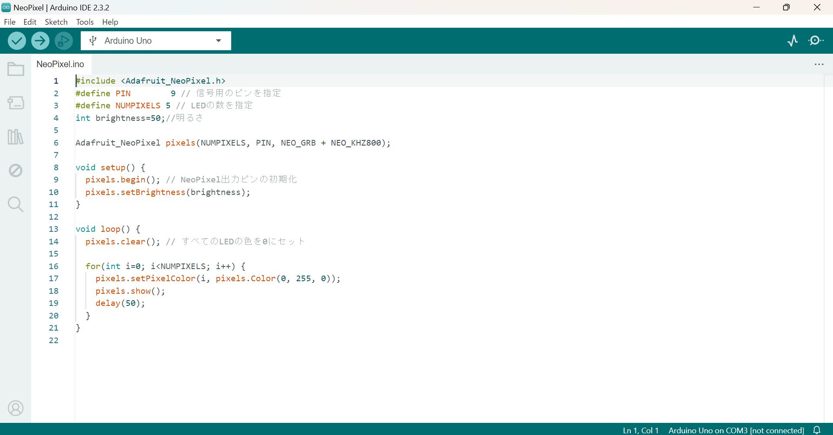The image size is (833, 435).
Task: Open the Search sidebar panel
Action: tap(16, 204)
